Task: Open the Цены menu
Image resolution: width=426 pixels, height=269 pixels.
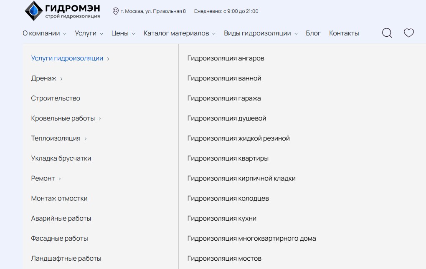Action: pos(120,33)
